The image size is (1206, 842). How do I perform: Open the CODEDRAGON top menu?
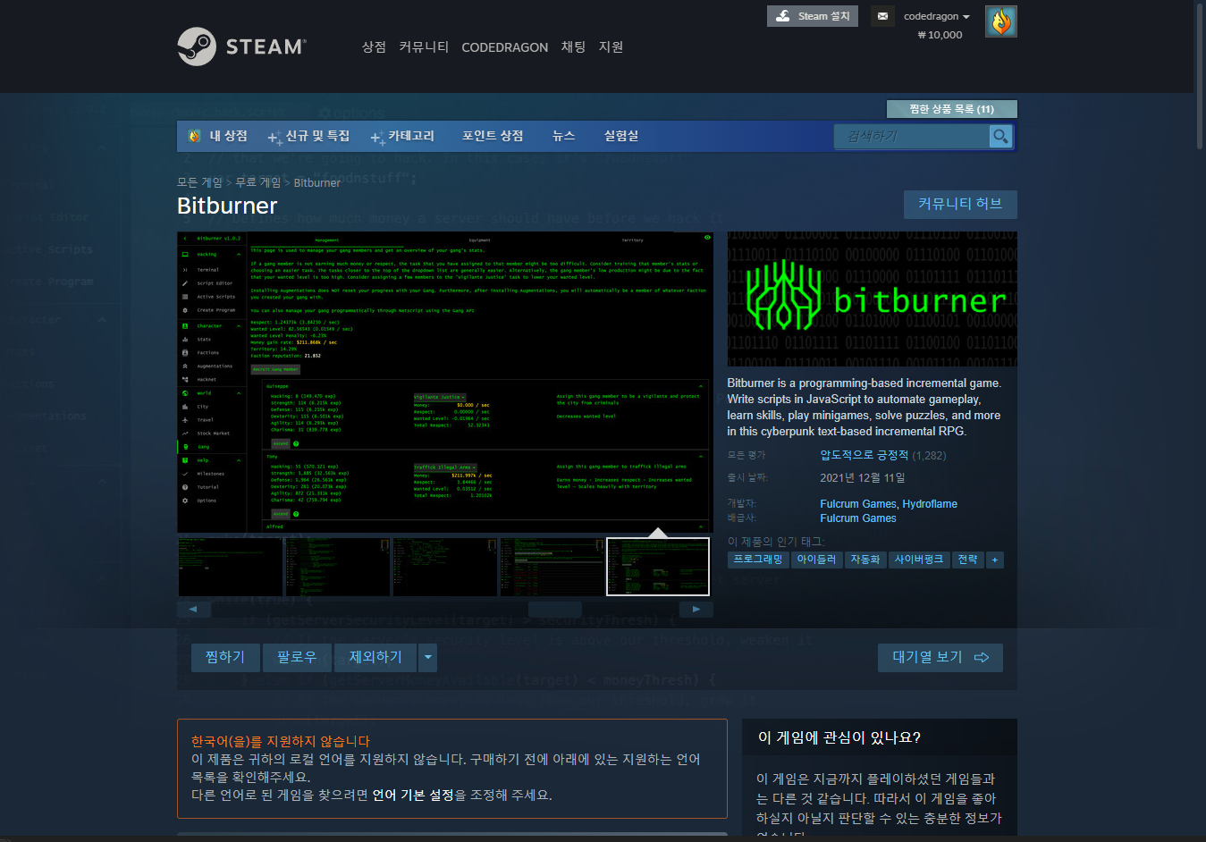(x=504, y=47)
